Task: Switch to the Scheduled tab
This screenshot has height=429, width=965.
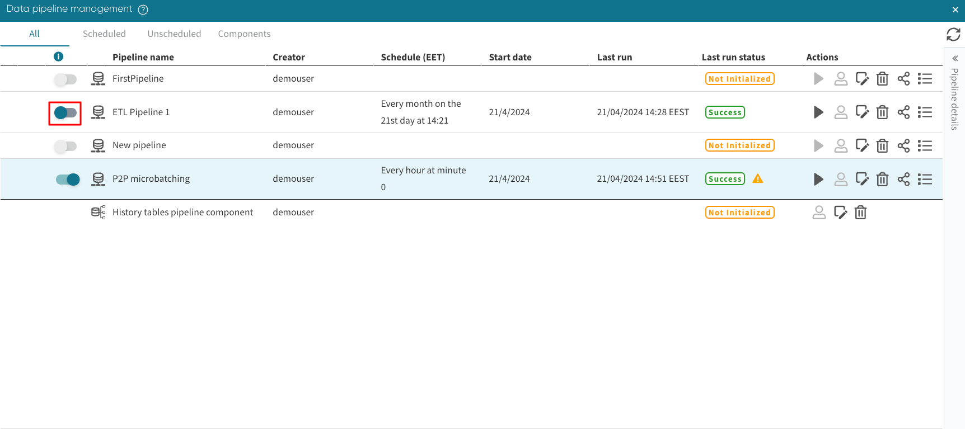Action: 104,34
